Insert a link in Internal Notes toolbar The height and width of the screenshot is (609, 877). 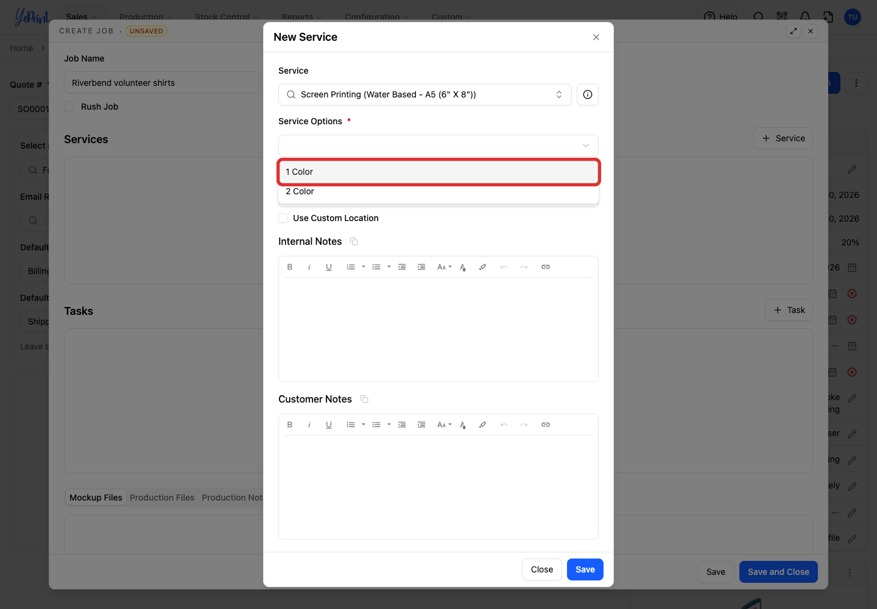pos(546,267)
